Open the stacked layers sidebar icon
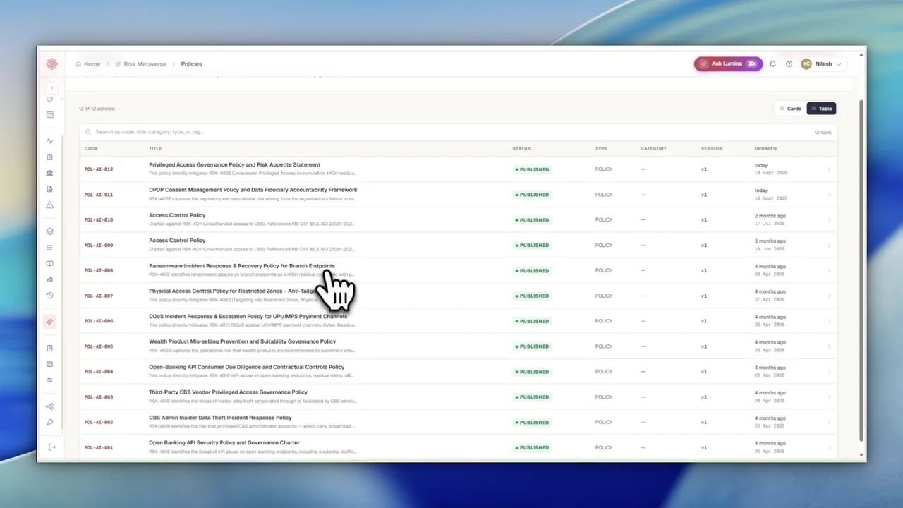This screenshot has width=903, height=508. [x=49, y=231]
